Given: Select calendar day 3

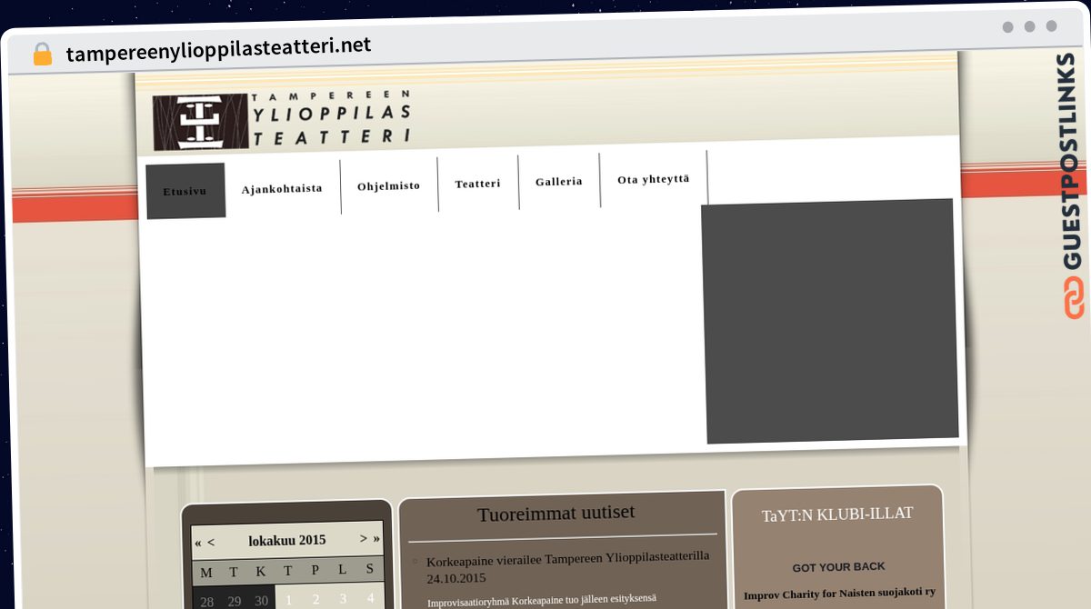Looking at the screenshot, I should 343,598.
